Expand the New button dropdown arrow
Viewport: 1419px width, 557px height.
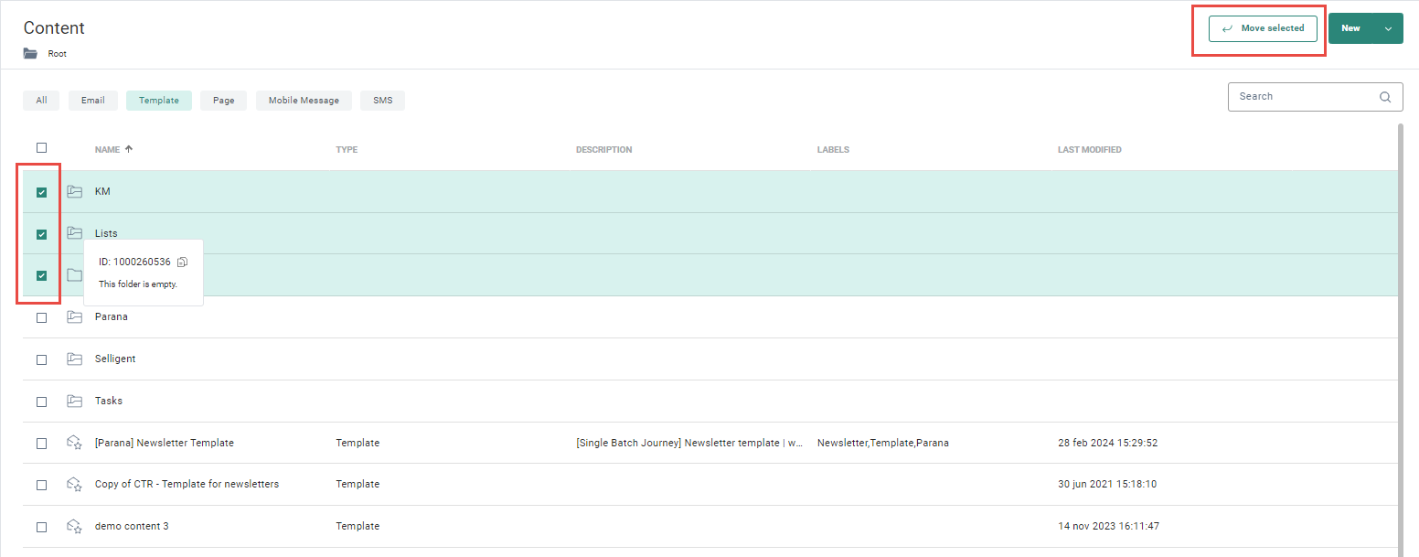1388,28
